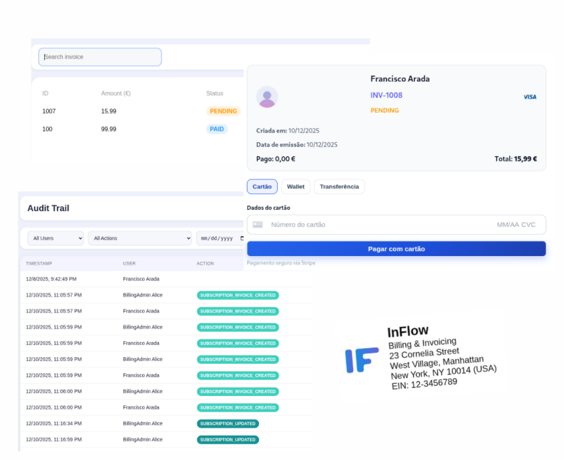Click the PAID badge on invoice 100
This screenshot has width=564, height=460.
click(216, 129)
